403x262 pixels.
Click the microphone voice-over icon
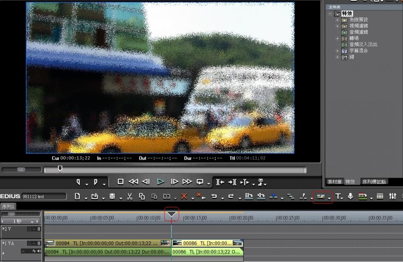click(x=350, y=196)
